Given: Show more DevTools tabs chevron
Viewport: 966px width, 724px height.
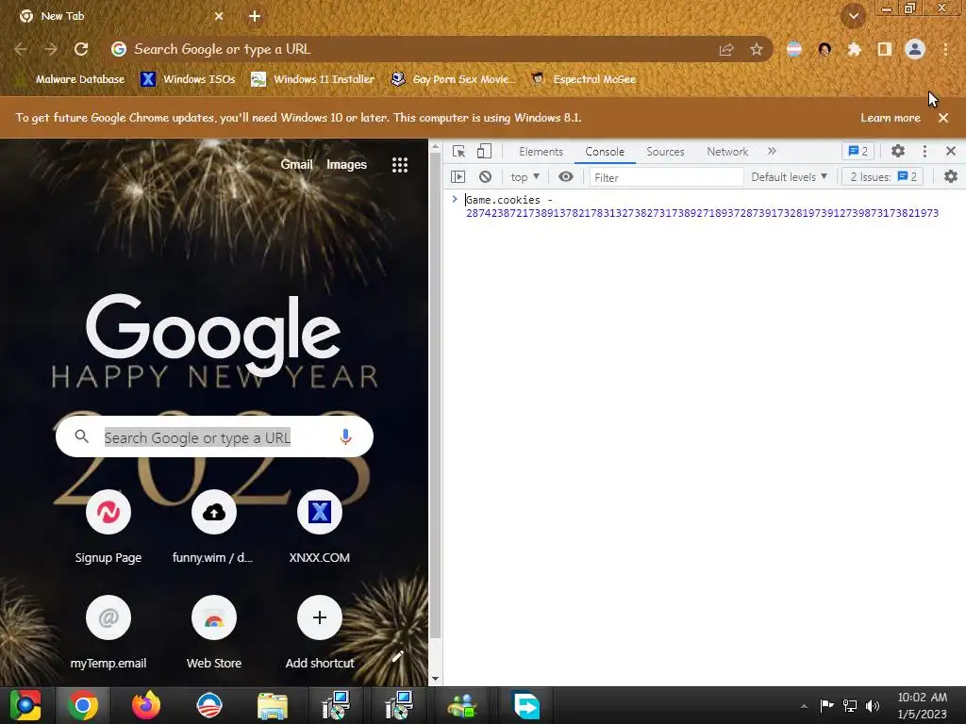Looking at the screenshot, I should point(772,152).
